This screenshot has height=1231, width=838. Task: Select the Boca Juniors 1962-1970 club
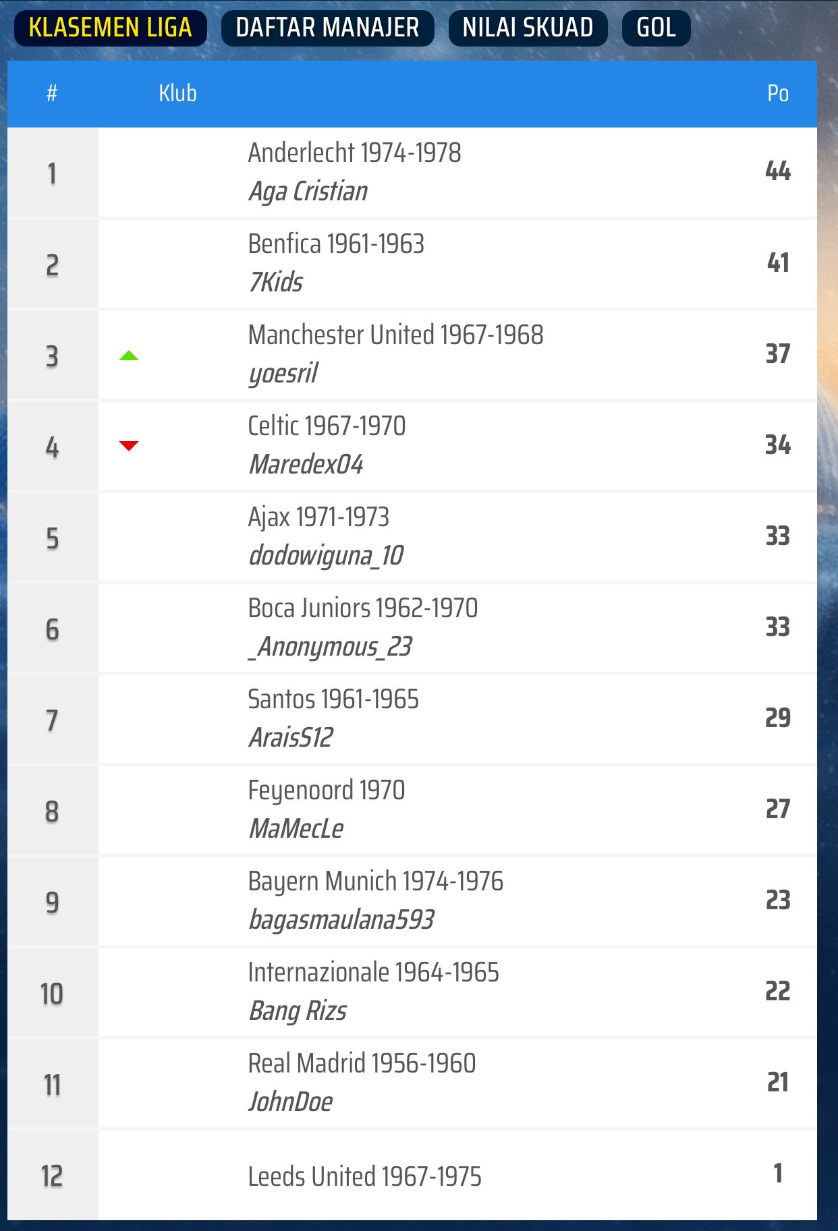[362, 608]
